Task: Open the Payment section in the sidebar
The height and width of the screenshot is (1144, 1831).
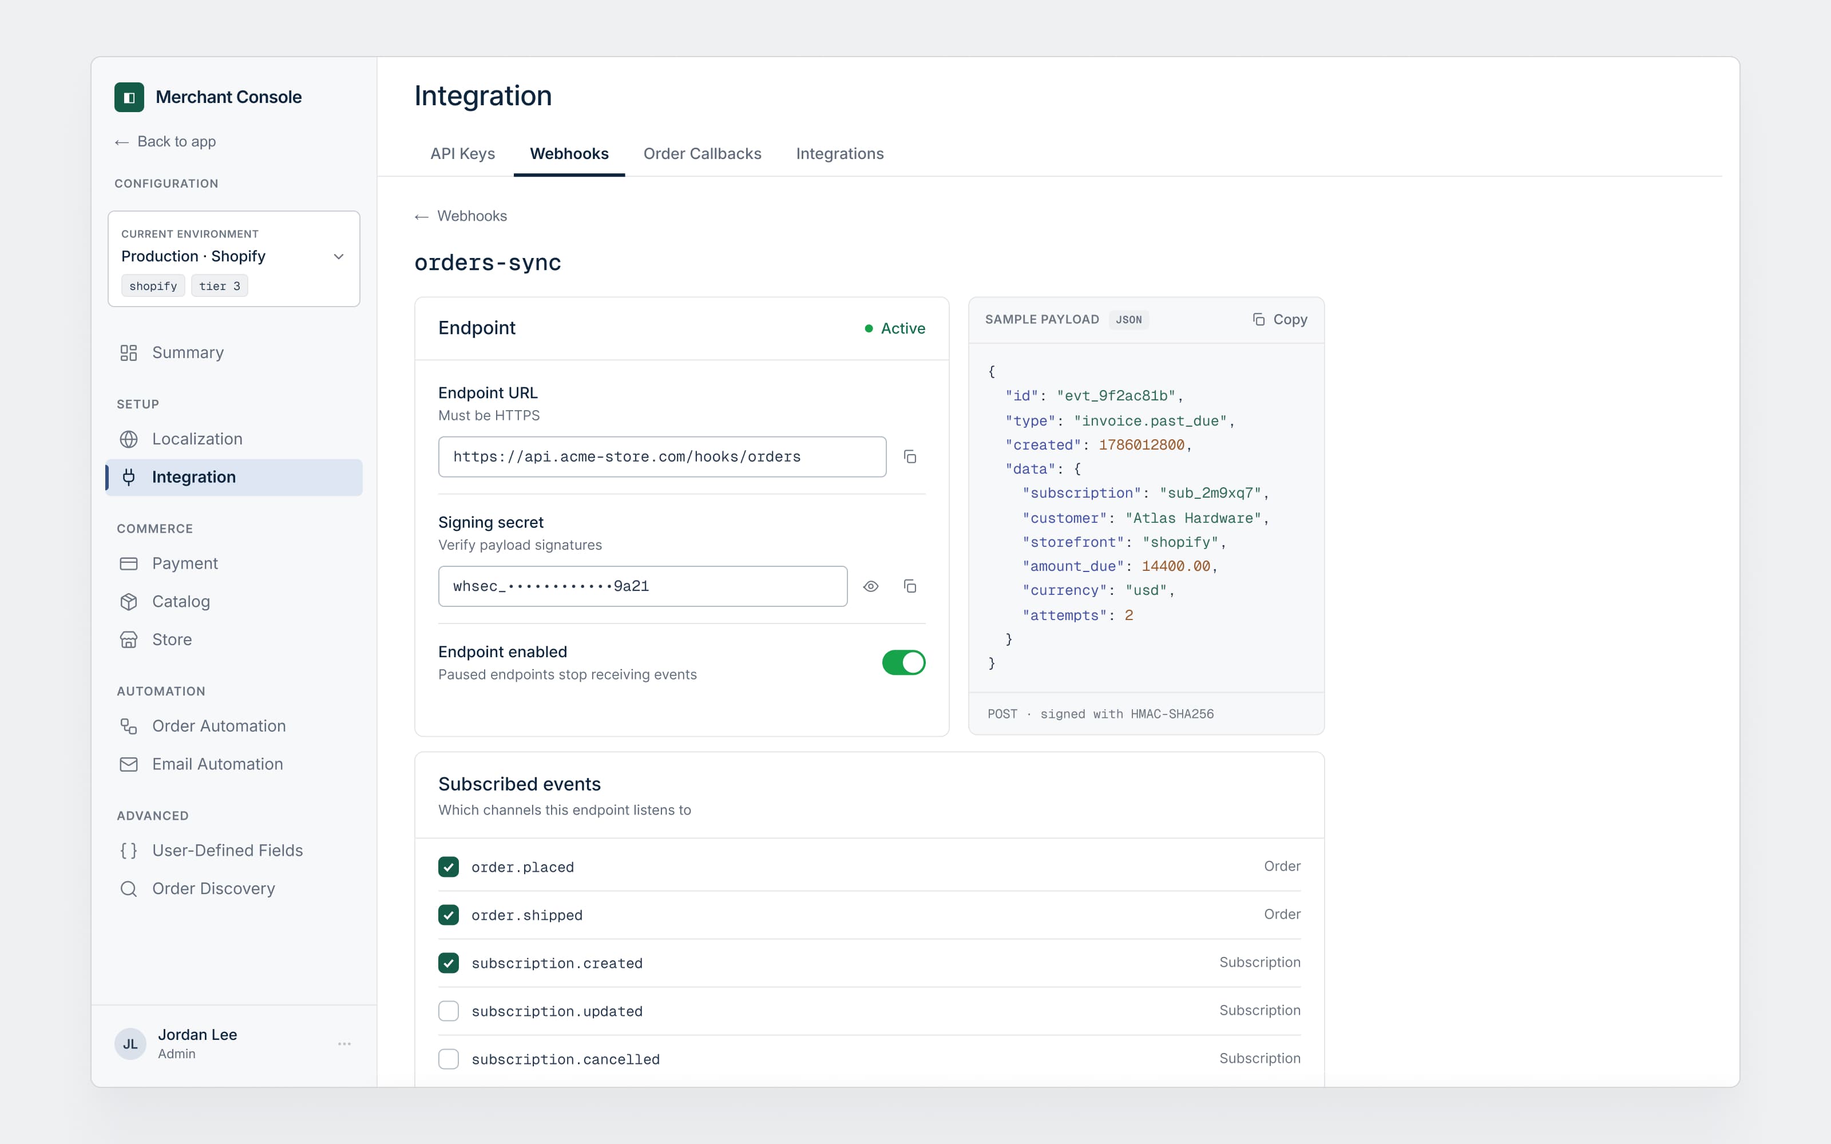Action: click(234, 563)
